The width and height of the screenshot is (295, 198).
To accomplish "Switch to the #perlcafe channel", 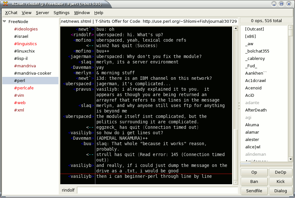I will [x=24, y=88].
